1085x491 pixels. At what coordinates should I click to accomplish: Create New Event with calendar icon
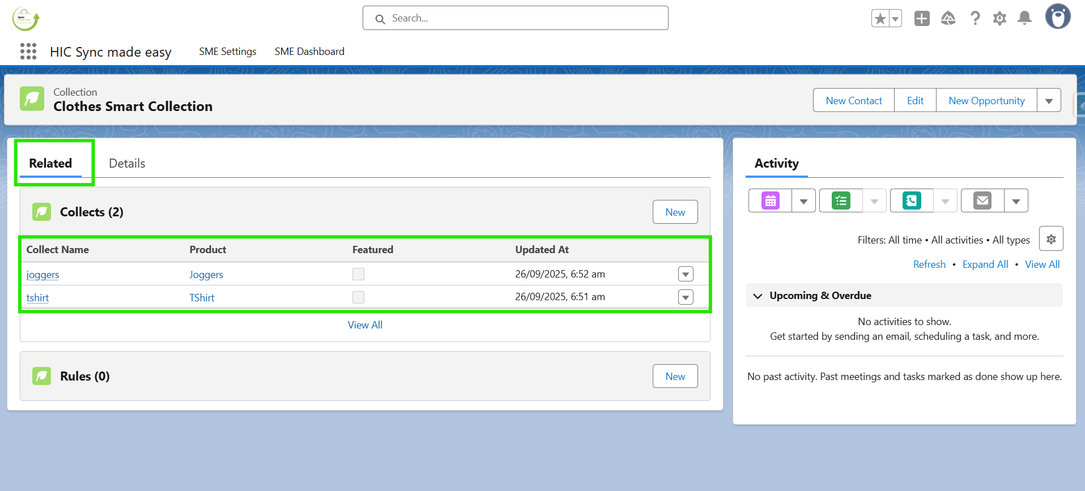pos(771,200)
